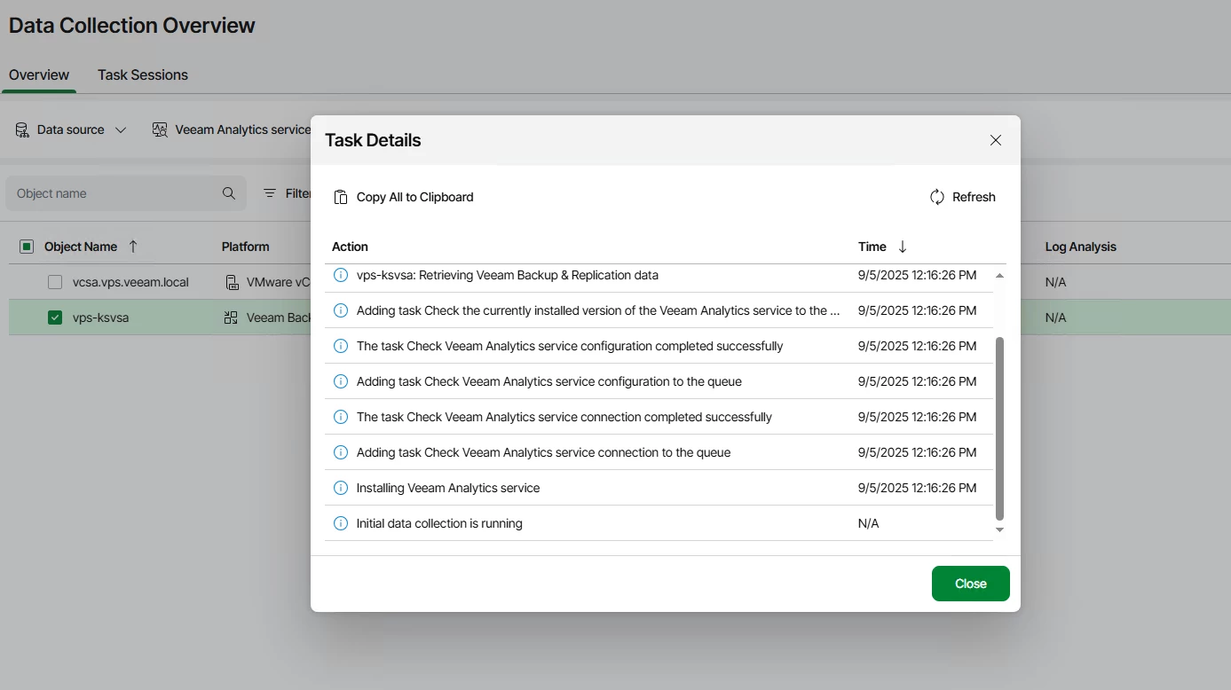Click the Copy All to Clipboard icon
1231x690 pixels.
[x=341, y=197]
